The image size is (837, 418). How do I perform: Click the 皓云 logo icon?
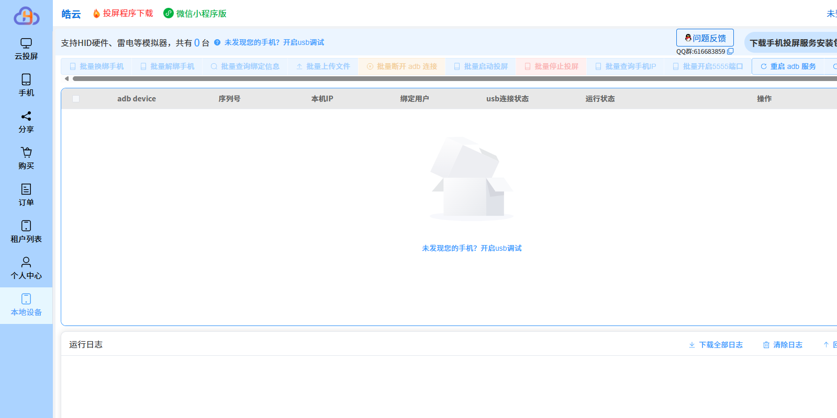point(26,16)
